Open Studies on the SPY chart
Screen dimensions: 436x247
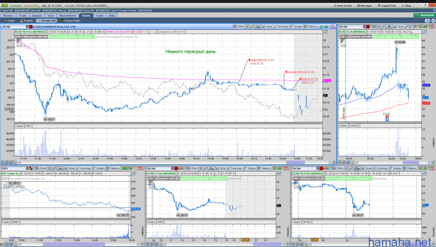[99, 168]
